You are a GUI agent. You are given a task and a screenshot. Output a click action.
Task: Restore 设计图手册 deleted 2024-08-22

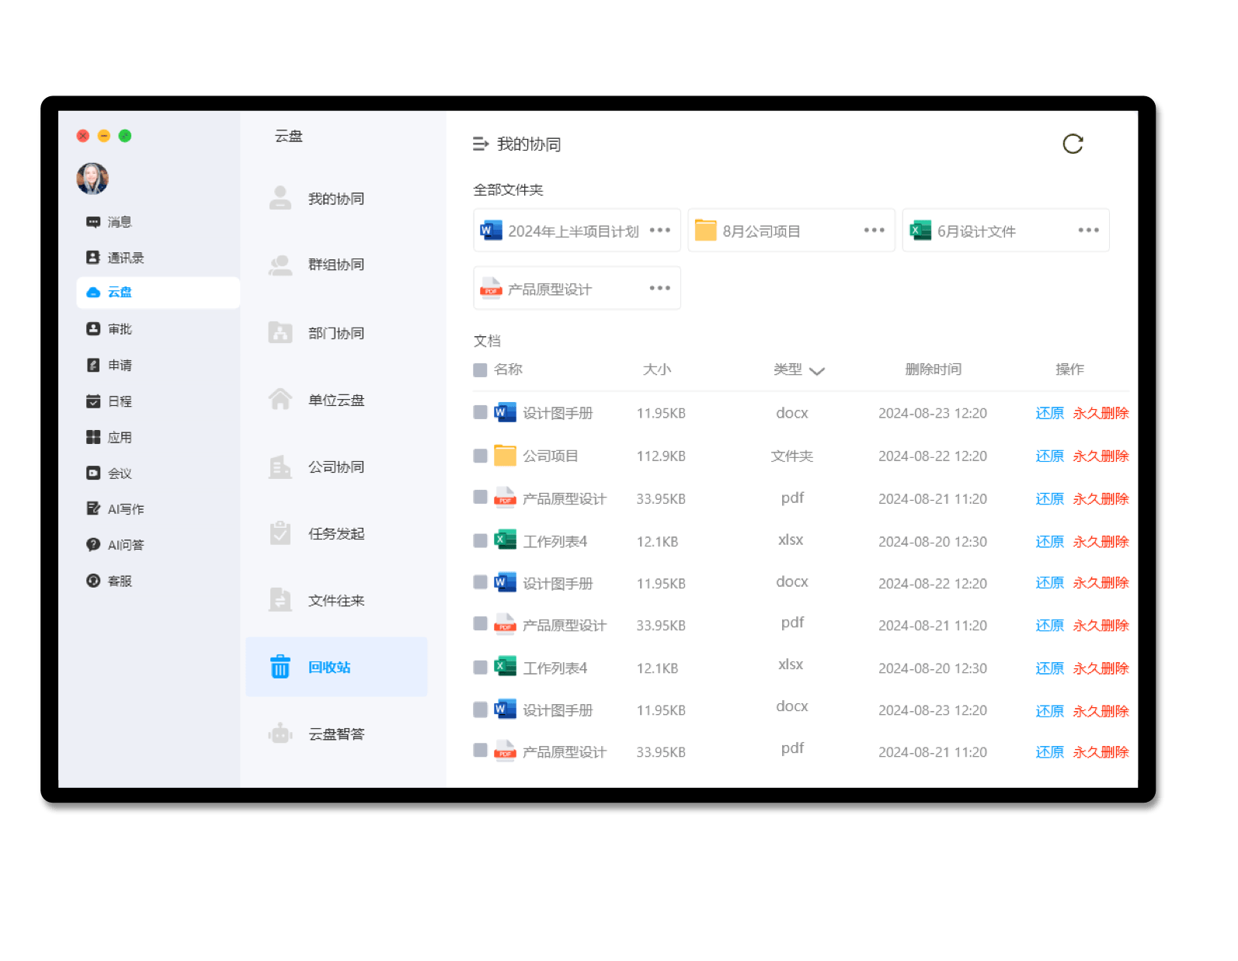(x=1049, y=582)
